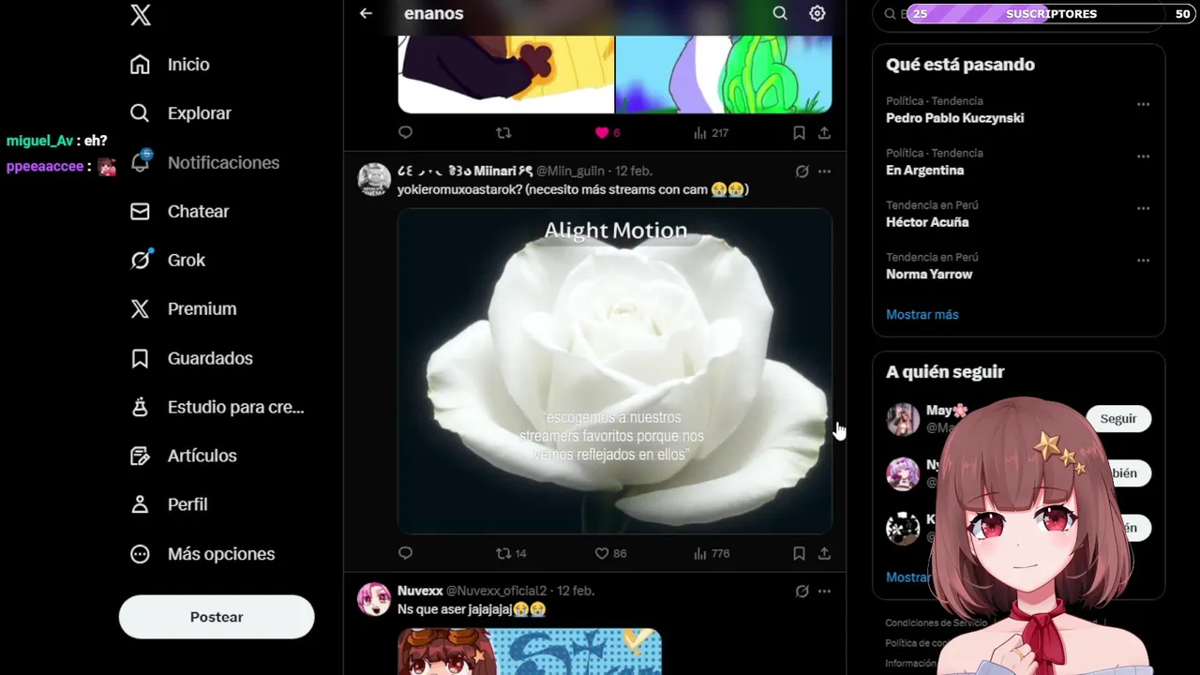Click Mostrar más under trends

tap(922, 315)
